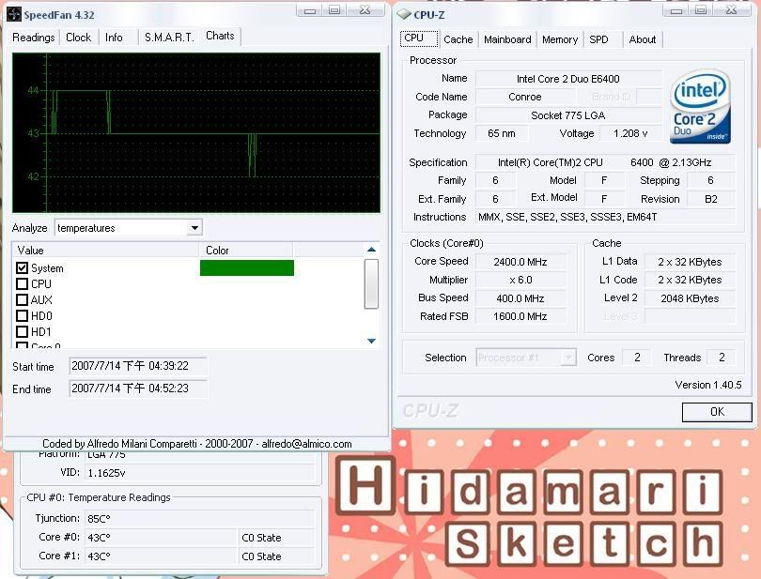Check the HD0 temperature checkbox
The image size is (761, 579).
pos(22,315)
